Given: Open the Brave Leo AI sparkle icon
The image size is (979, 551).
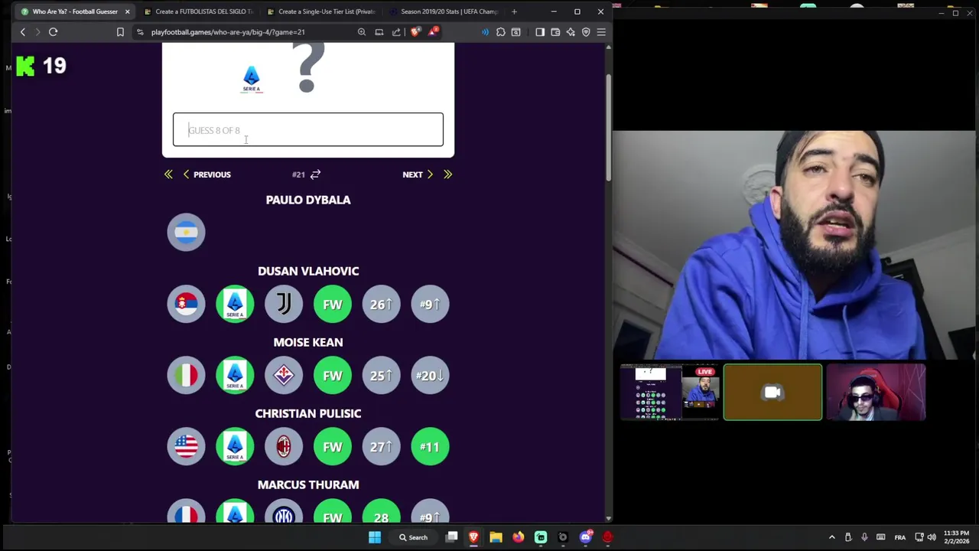Looking at the screenshot, I should click(x=571, y=32).
